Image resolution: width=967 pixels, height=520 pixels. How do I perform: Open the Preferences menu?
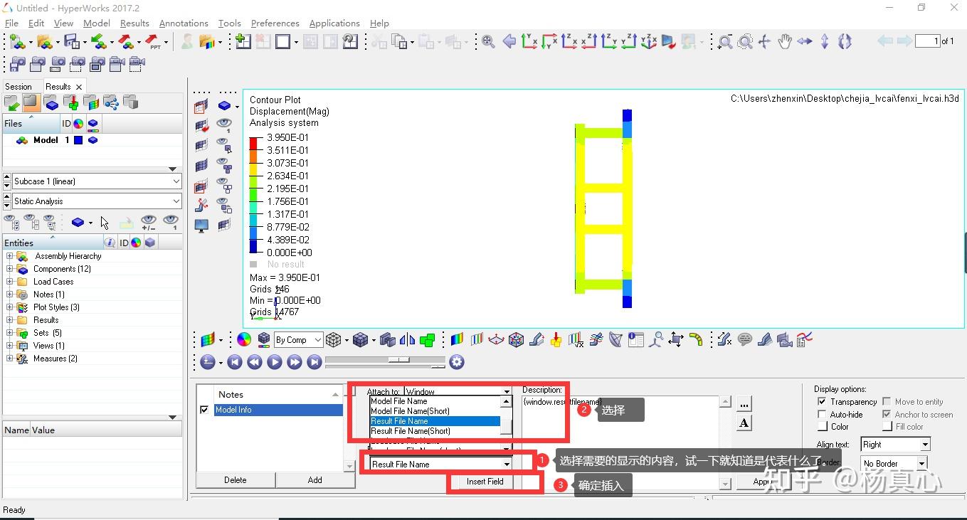[275, 23]
